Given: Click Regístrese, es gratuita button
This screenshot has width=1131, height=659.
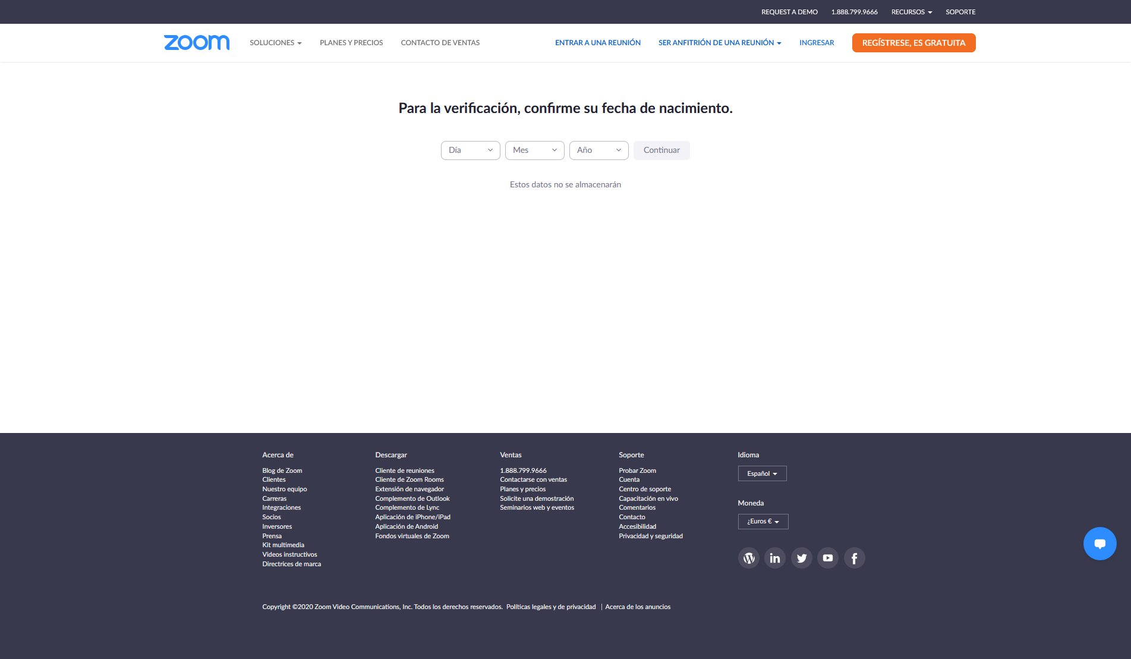Looking at the screenshot, I should point(914,43).
